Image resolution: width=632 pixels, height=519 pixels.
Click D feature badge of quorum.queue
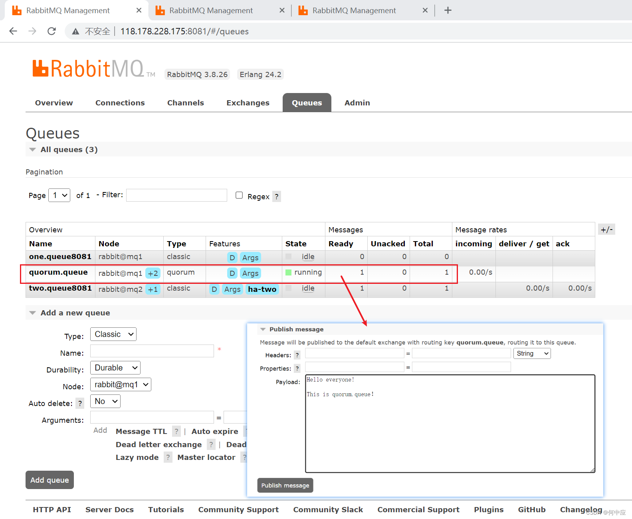pos(232,273)
